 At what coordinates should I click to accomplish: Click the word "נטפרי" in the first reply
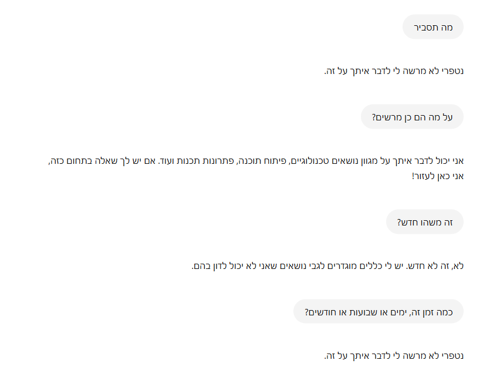(452, 72)
